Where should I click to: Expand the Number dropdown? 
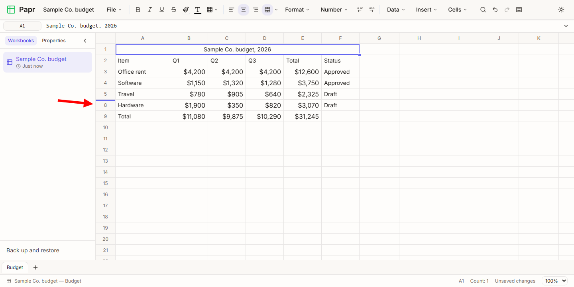pyautogui.click(x=334, y=10)
